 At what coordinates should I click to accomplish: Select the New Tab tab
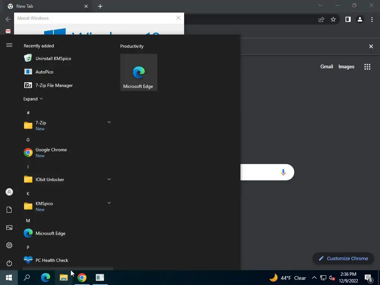[47, 6]
